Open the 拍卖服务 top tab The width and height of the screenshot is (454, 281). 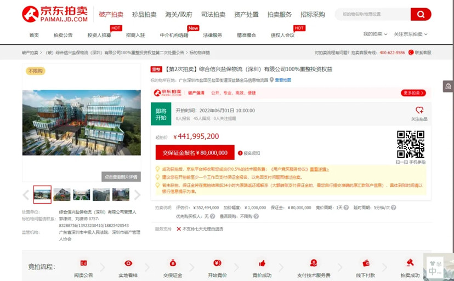coord(280,14)
